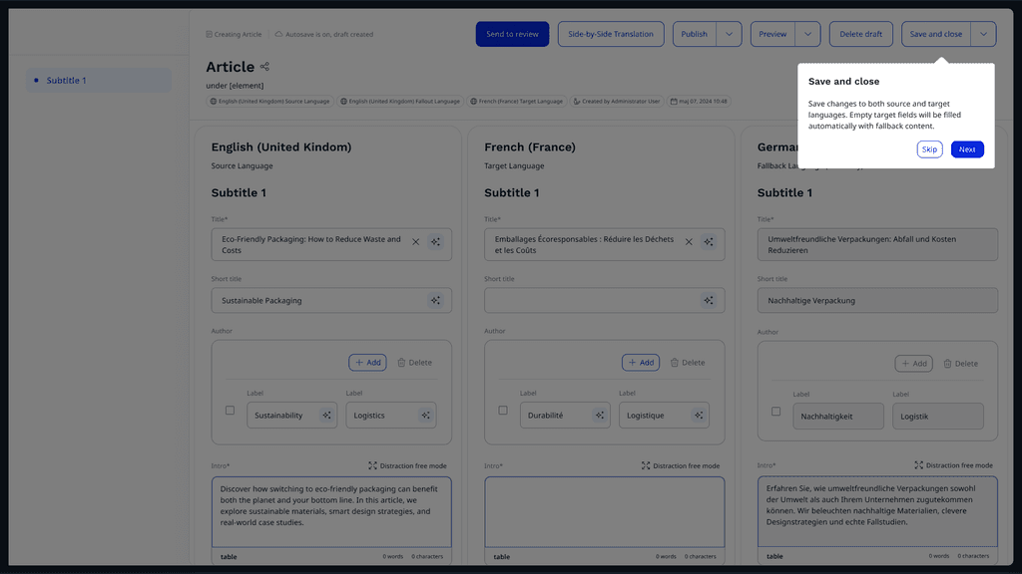Click expand icon of French Distraction free mode

pos(646,466)
